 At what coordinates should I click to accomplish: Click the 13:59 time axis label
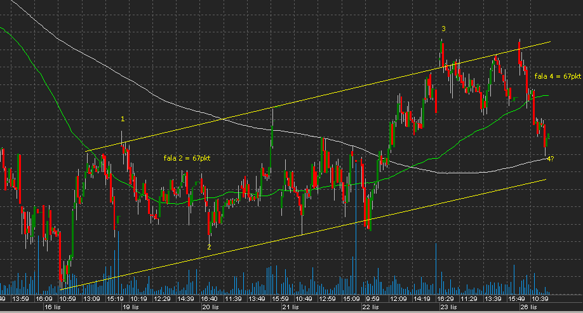(20, 299)
